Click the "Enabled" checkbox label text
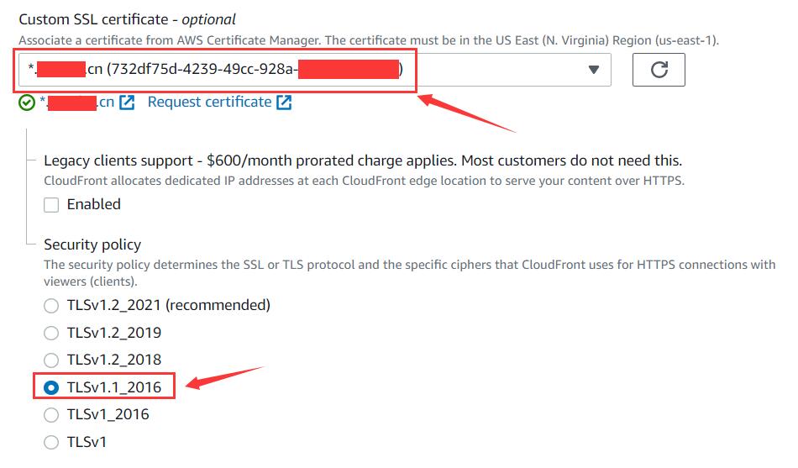 (x=93, y=204)
